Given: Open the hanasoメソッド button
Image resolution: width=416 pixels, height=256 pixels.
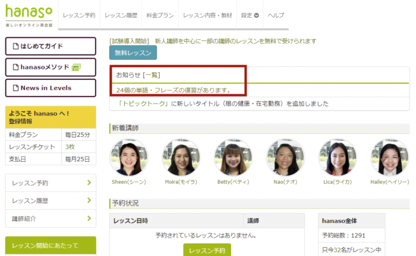Looking at the screenshot, I should [51, 67].
